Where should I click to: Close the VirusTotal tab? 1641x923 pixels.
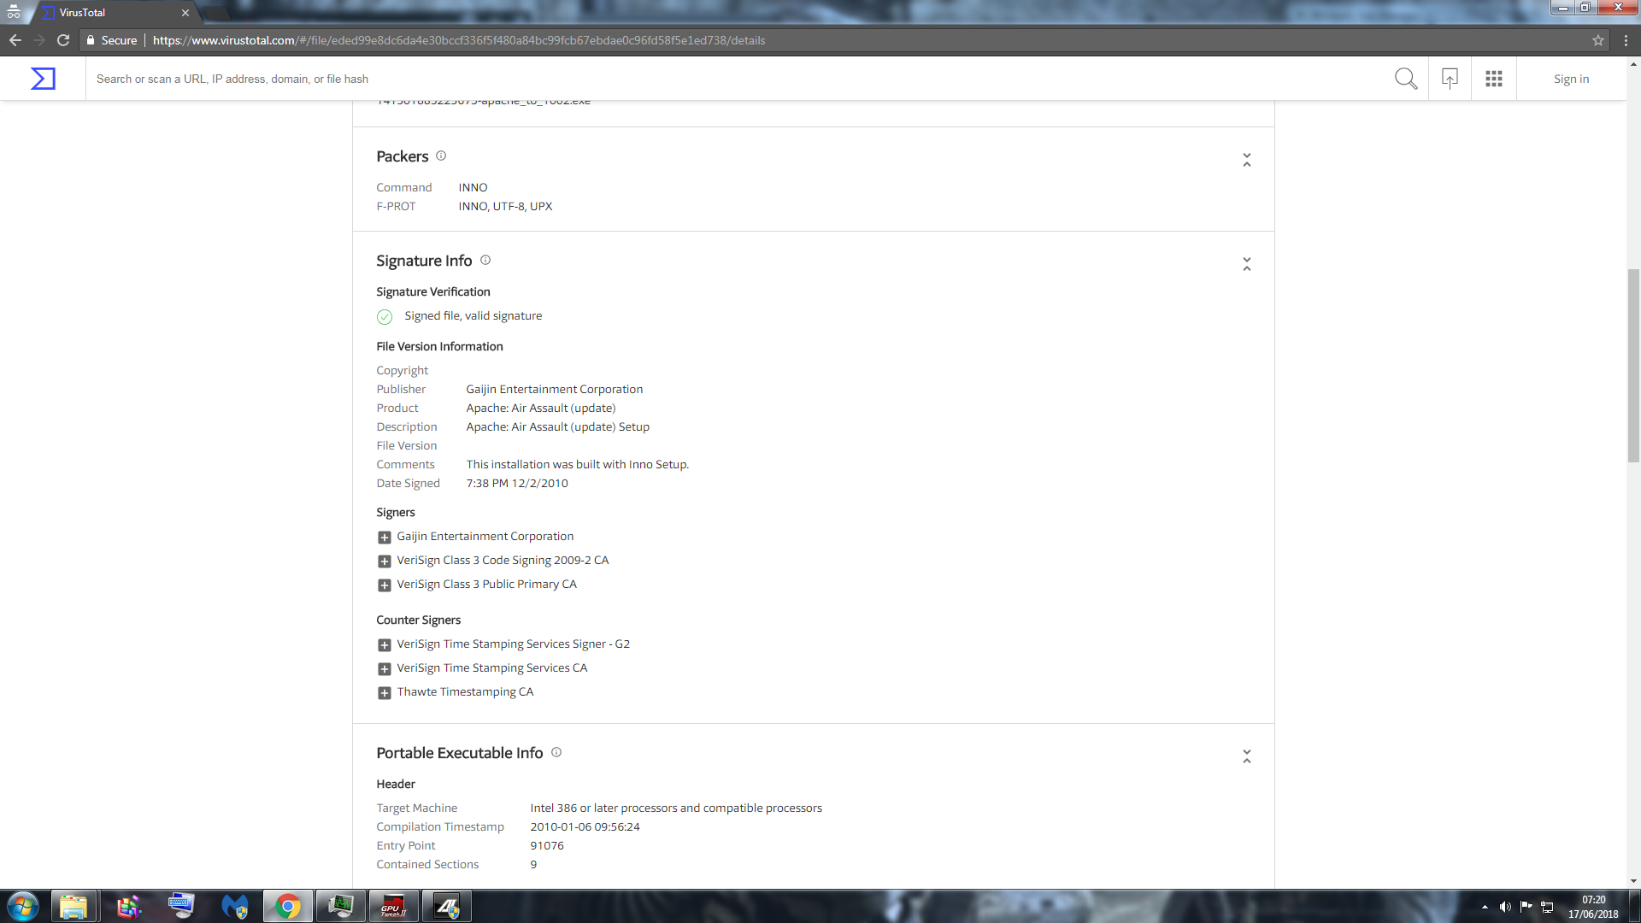(185, 13)
